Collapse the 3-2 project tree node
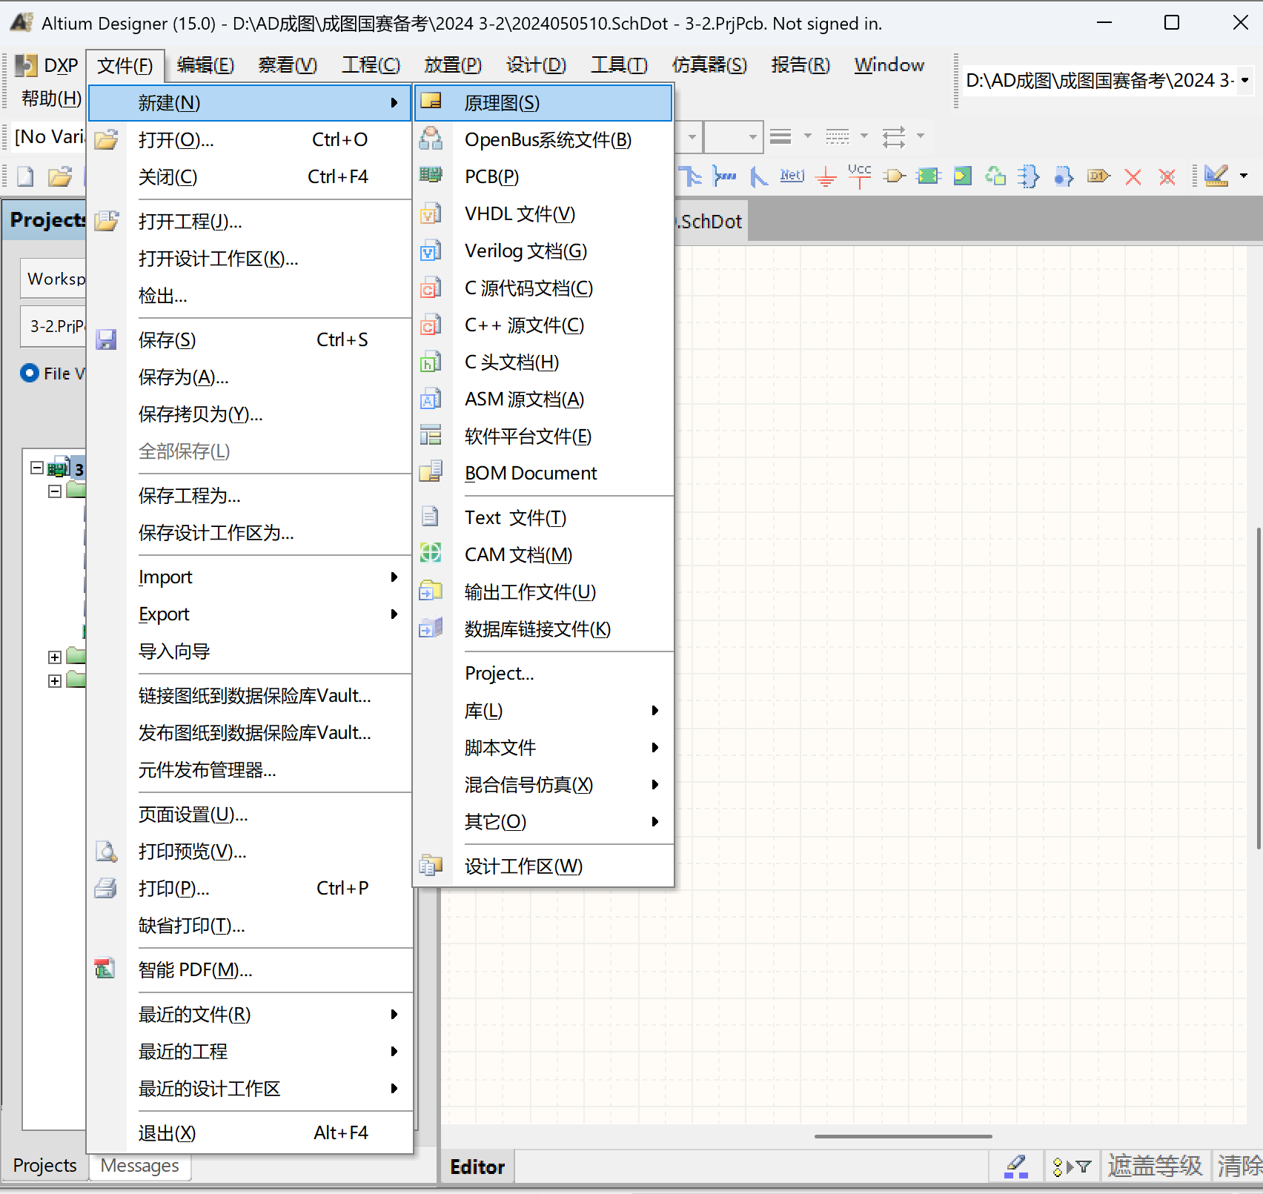Viewport: 1263px width, 1194px height. coord(36,468)
